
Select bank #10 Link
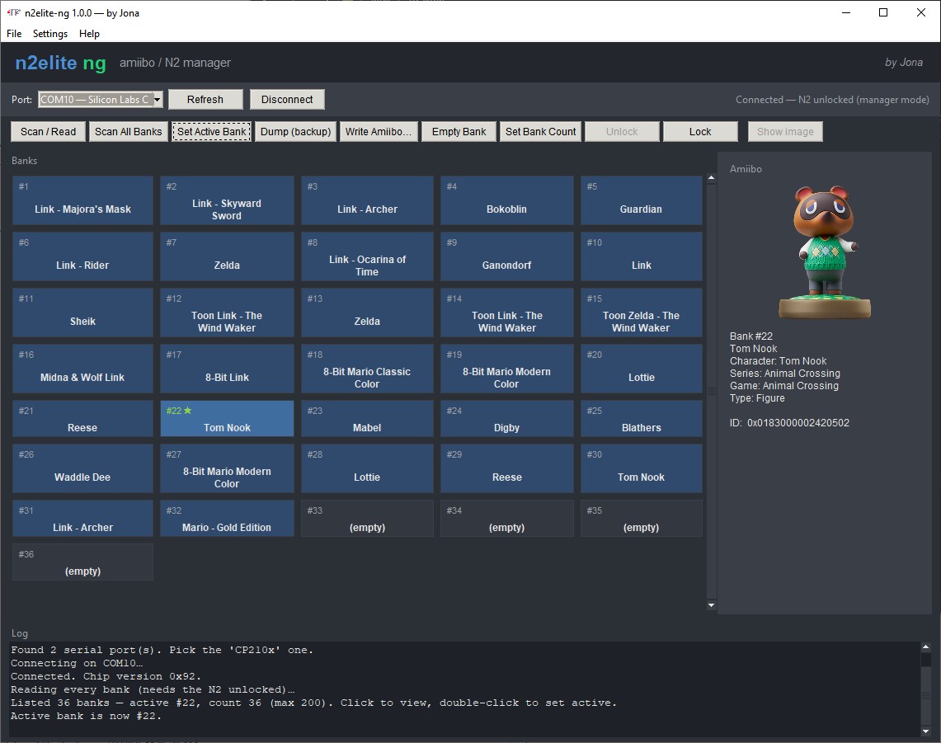pos(642,256)
